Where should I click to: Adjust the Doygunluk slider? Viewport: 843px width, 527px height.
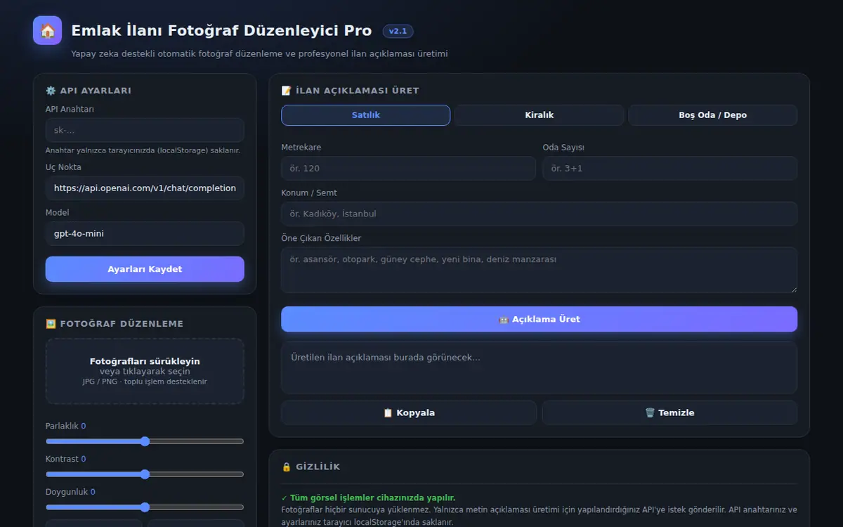tap(145, 507)
